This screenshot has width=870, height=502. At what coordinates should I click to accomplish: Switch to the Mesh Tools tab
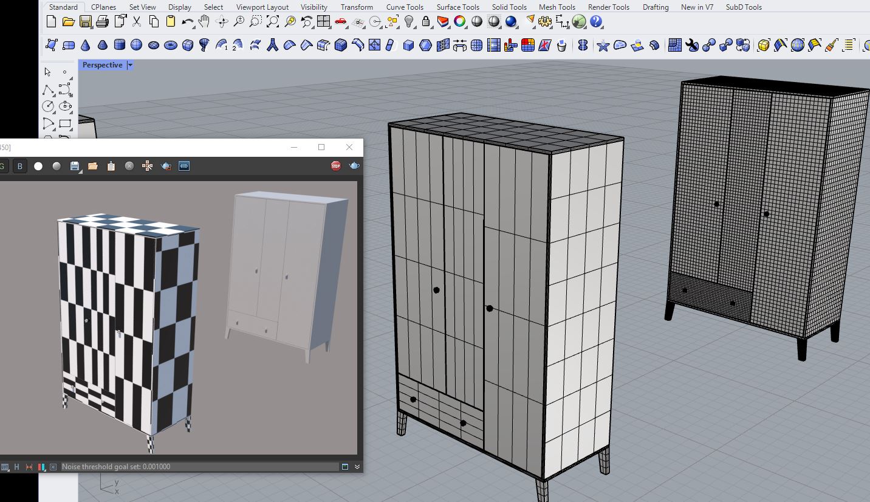[x=557, y=7]
